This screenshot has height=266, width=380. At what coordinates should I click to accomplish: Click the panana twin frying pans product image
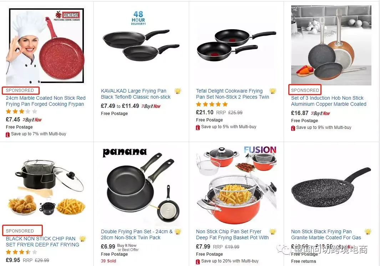pyautogui.click(x=141, y=186)
